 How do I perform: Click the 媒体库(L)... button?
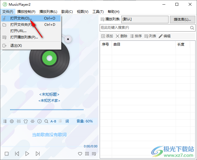click(182, 19)
